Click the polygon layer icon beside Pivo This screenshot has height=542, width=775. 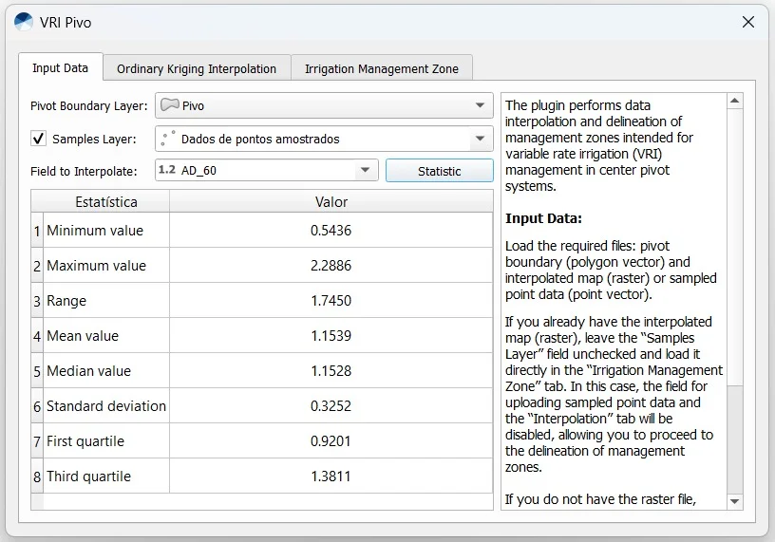(x=169, y=104)
